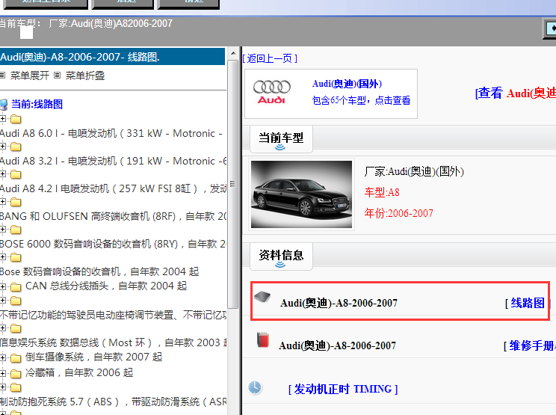Click the 菜单折叠 list icon
This screenshot has width=556, height=415.
(57, 76)
